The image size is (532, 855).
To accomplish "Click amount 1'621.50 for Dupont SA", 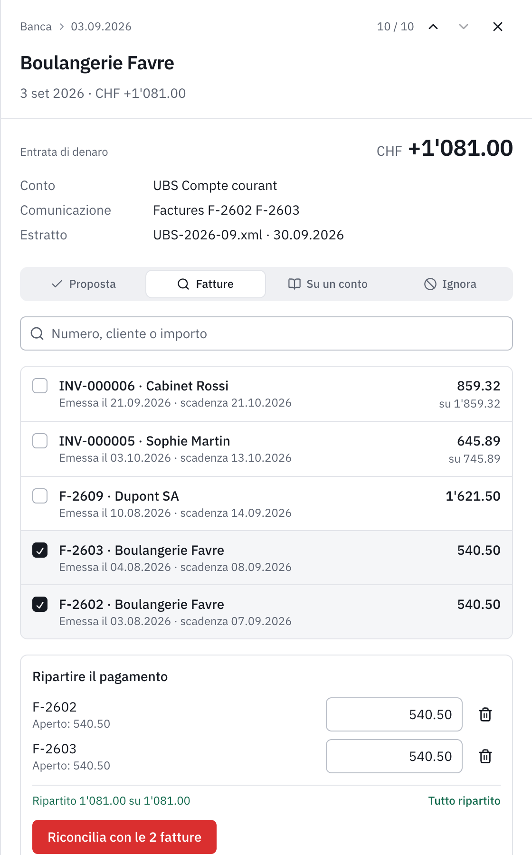I will coord(473,496).
